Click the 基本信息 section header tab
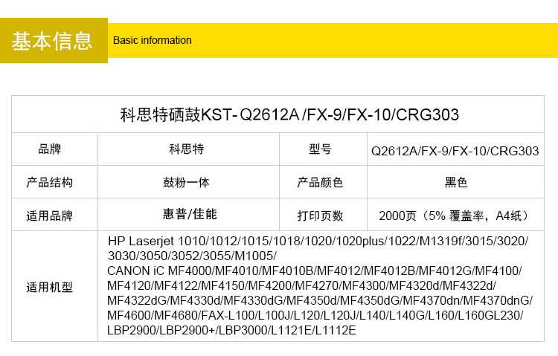558x356 pixels. [53, 41]
